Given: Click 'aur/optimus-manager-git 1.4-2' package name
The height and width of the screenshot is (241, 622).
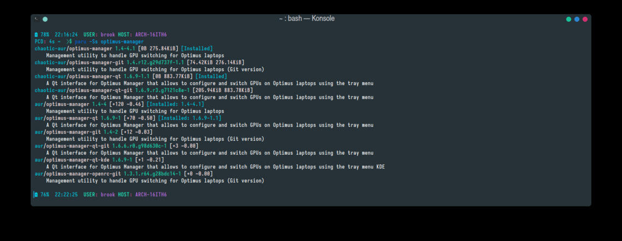Looking at the screenshot, I should tap(76, 132).
